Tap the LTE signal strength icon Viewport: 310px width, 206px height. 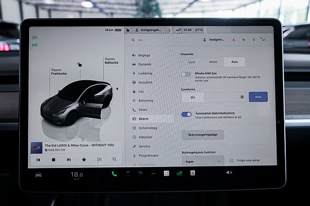pos(263,39)
